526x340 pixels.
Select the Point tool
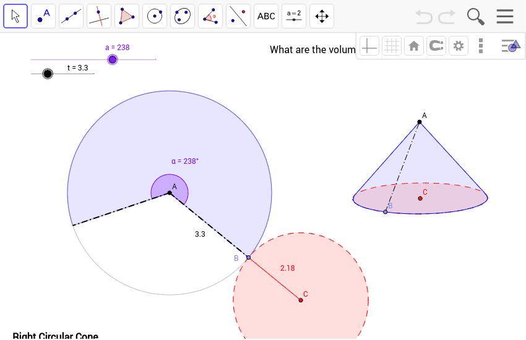(43, 16)
